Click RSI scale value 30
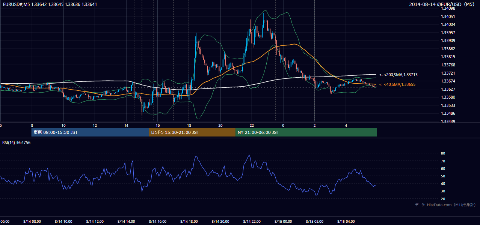Screen dimensions: 480x225 coord(443,191)
